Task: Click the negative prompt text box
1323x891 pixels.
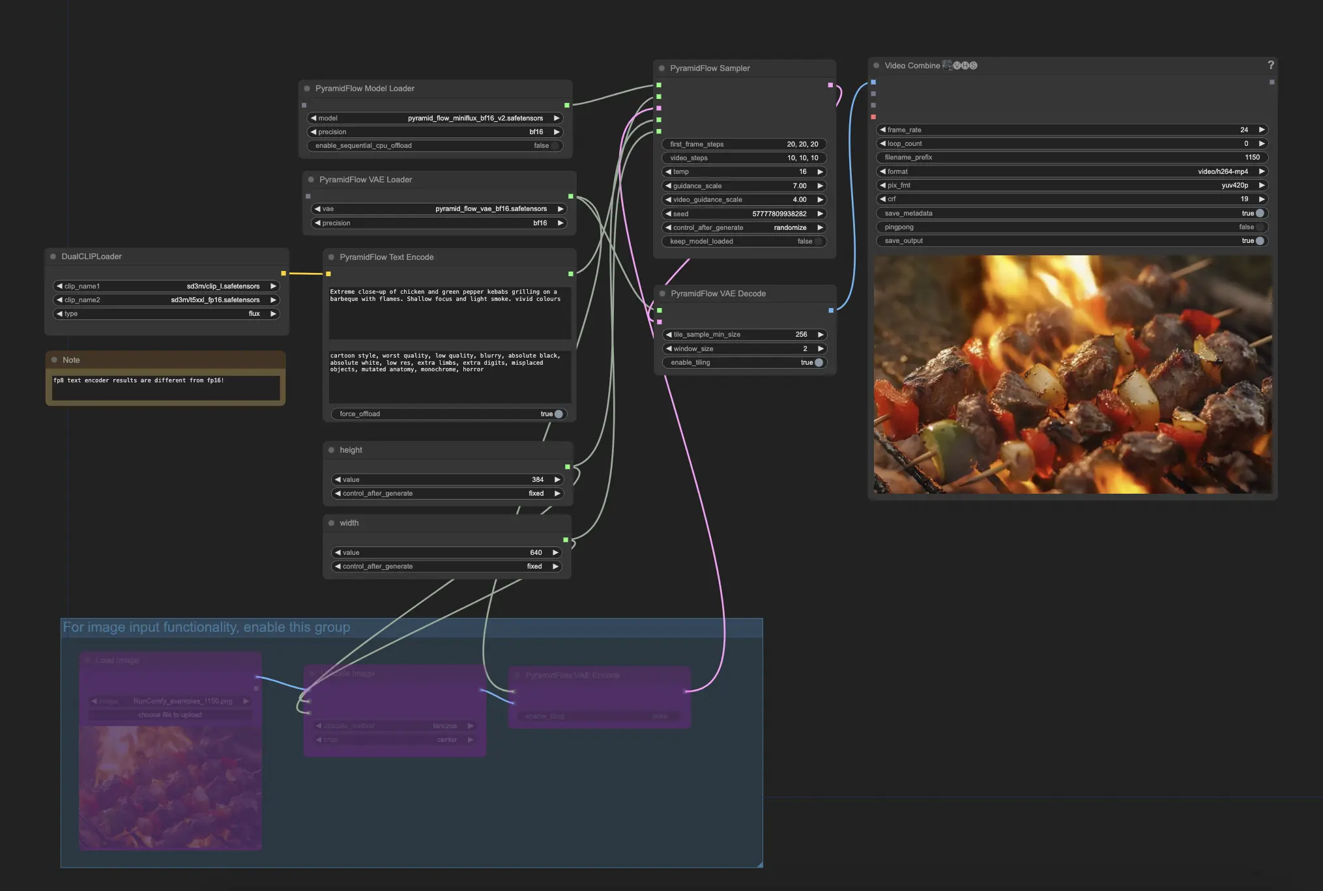Action: [450, 377]
